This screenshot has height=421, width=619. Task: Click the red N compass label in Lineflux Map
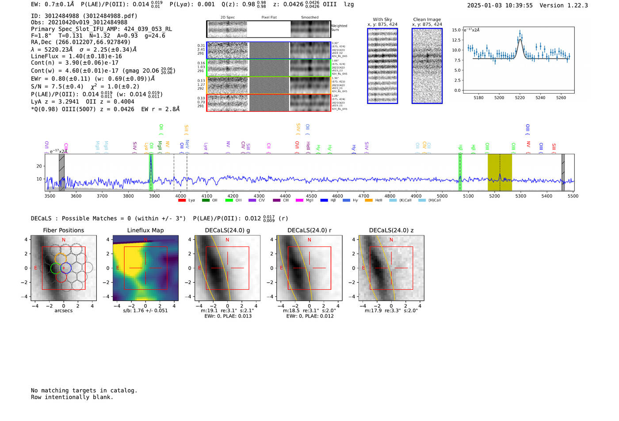coord(145,240)
